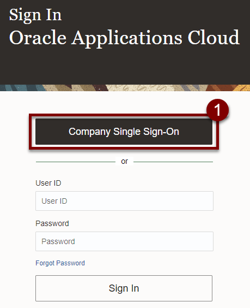Click the teal striped part of banner

20,88
